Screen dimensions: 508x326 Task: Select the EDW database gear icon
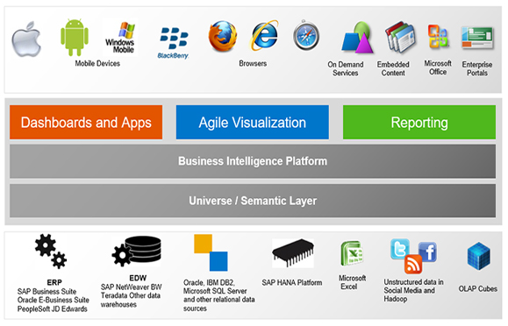[136, 252]
